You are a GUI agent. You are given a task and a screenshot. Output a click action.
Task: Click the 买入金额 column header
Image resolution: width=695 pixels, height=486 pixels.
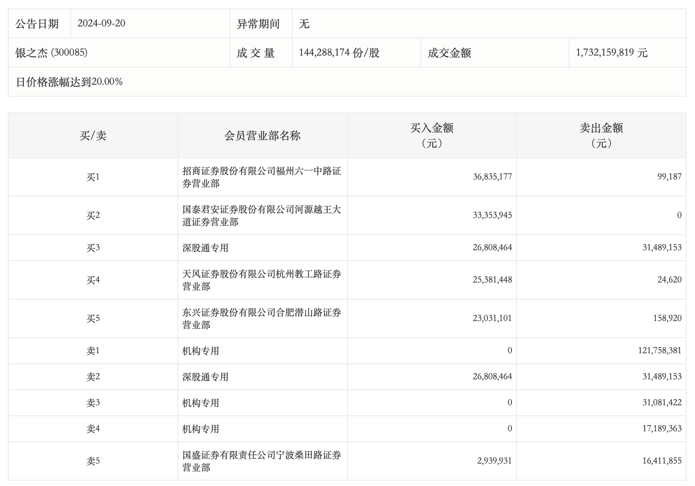(x=432, y=135)
